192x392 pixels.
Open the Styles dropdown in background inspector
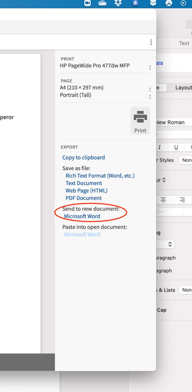tap(185, 160)
